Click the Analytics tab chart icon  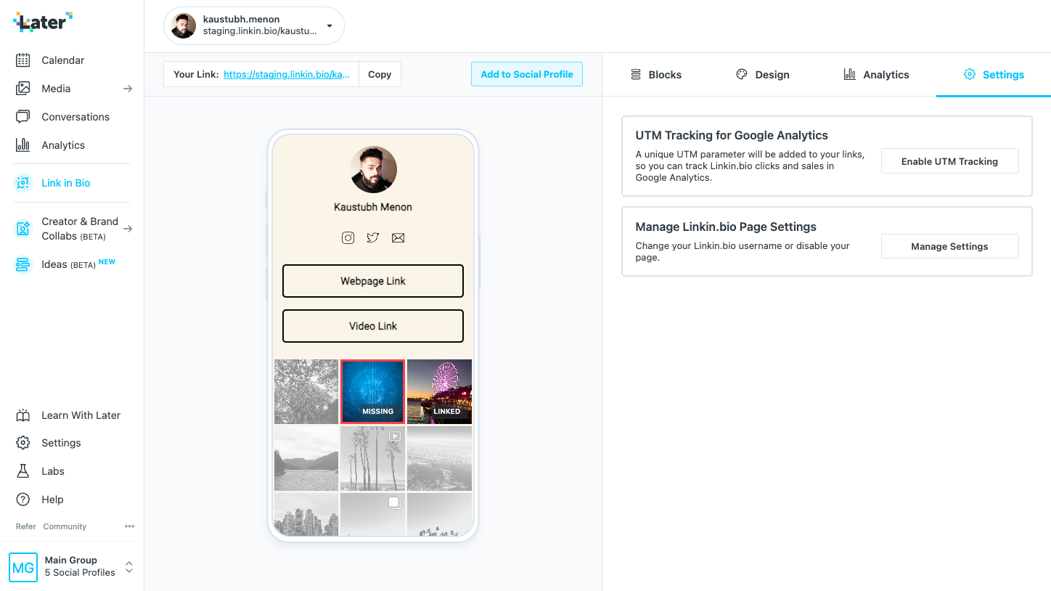pos(849,74)
